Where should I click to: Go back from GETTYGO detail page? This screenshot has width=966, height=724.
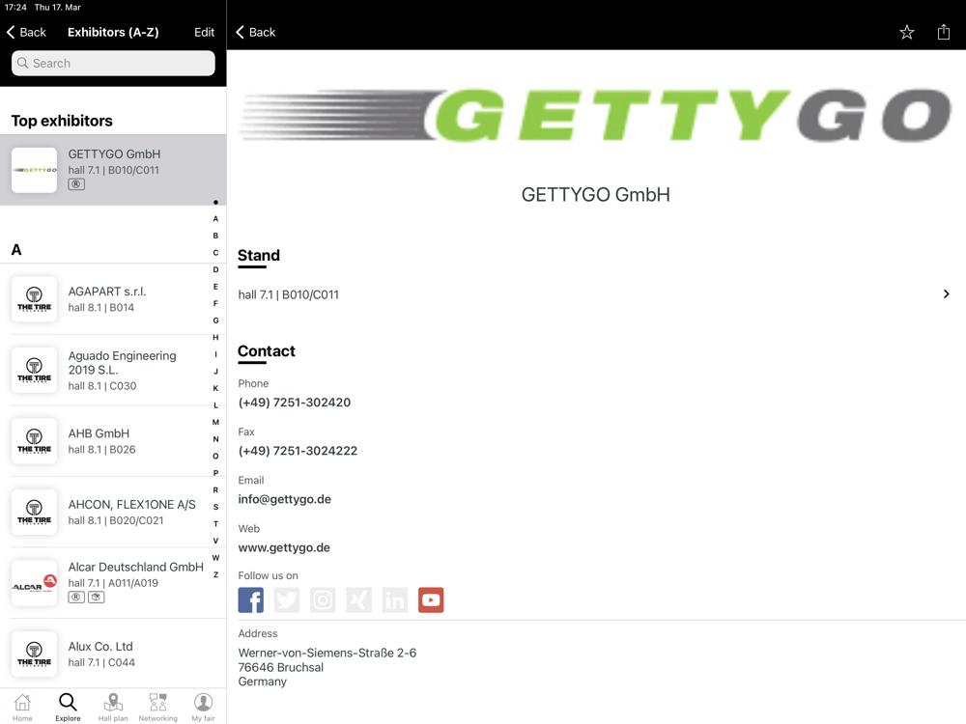coord(256,32)
